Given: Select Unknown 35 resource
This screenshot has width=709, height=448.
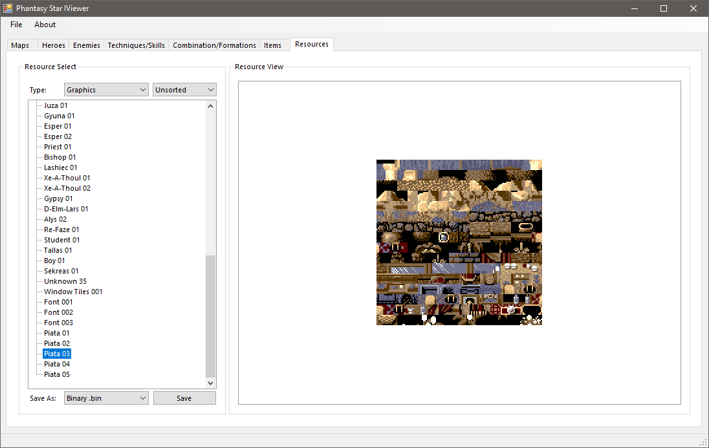Looking at the screenshot, I should 65,281.
